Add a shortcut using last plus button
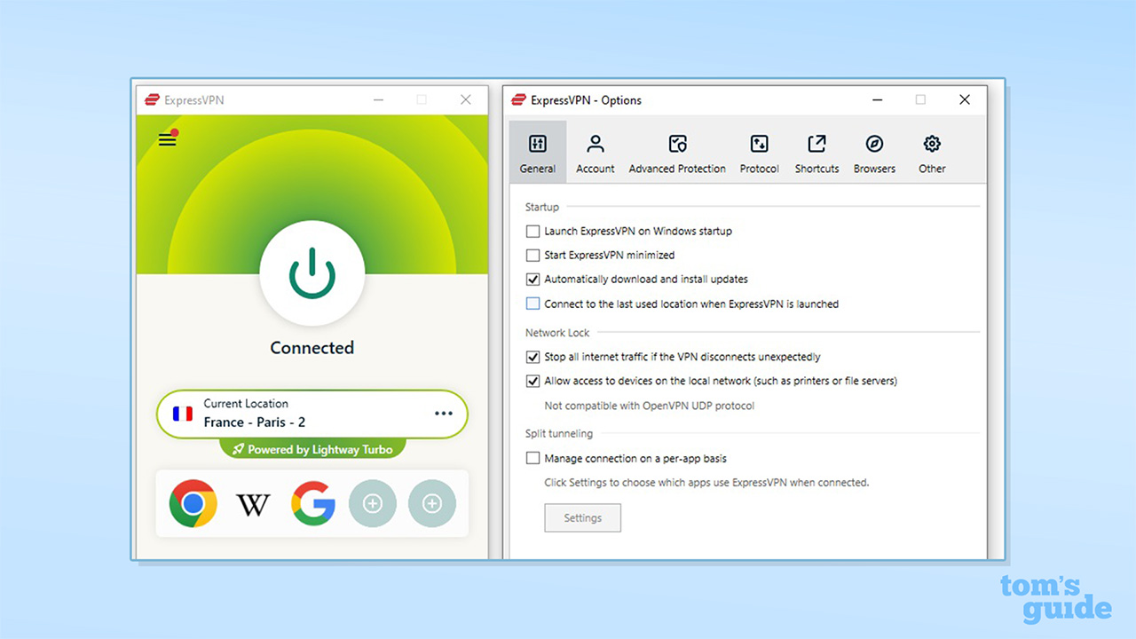The image size is (1136, 639). coord(432,503)
